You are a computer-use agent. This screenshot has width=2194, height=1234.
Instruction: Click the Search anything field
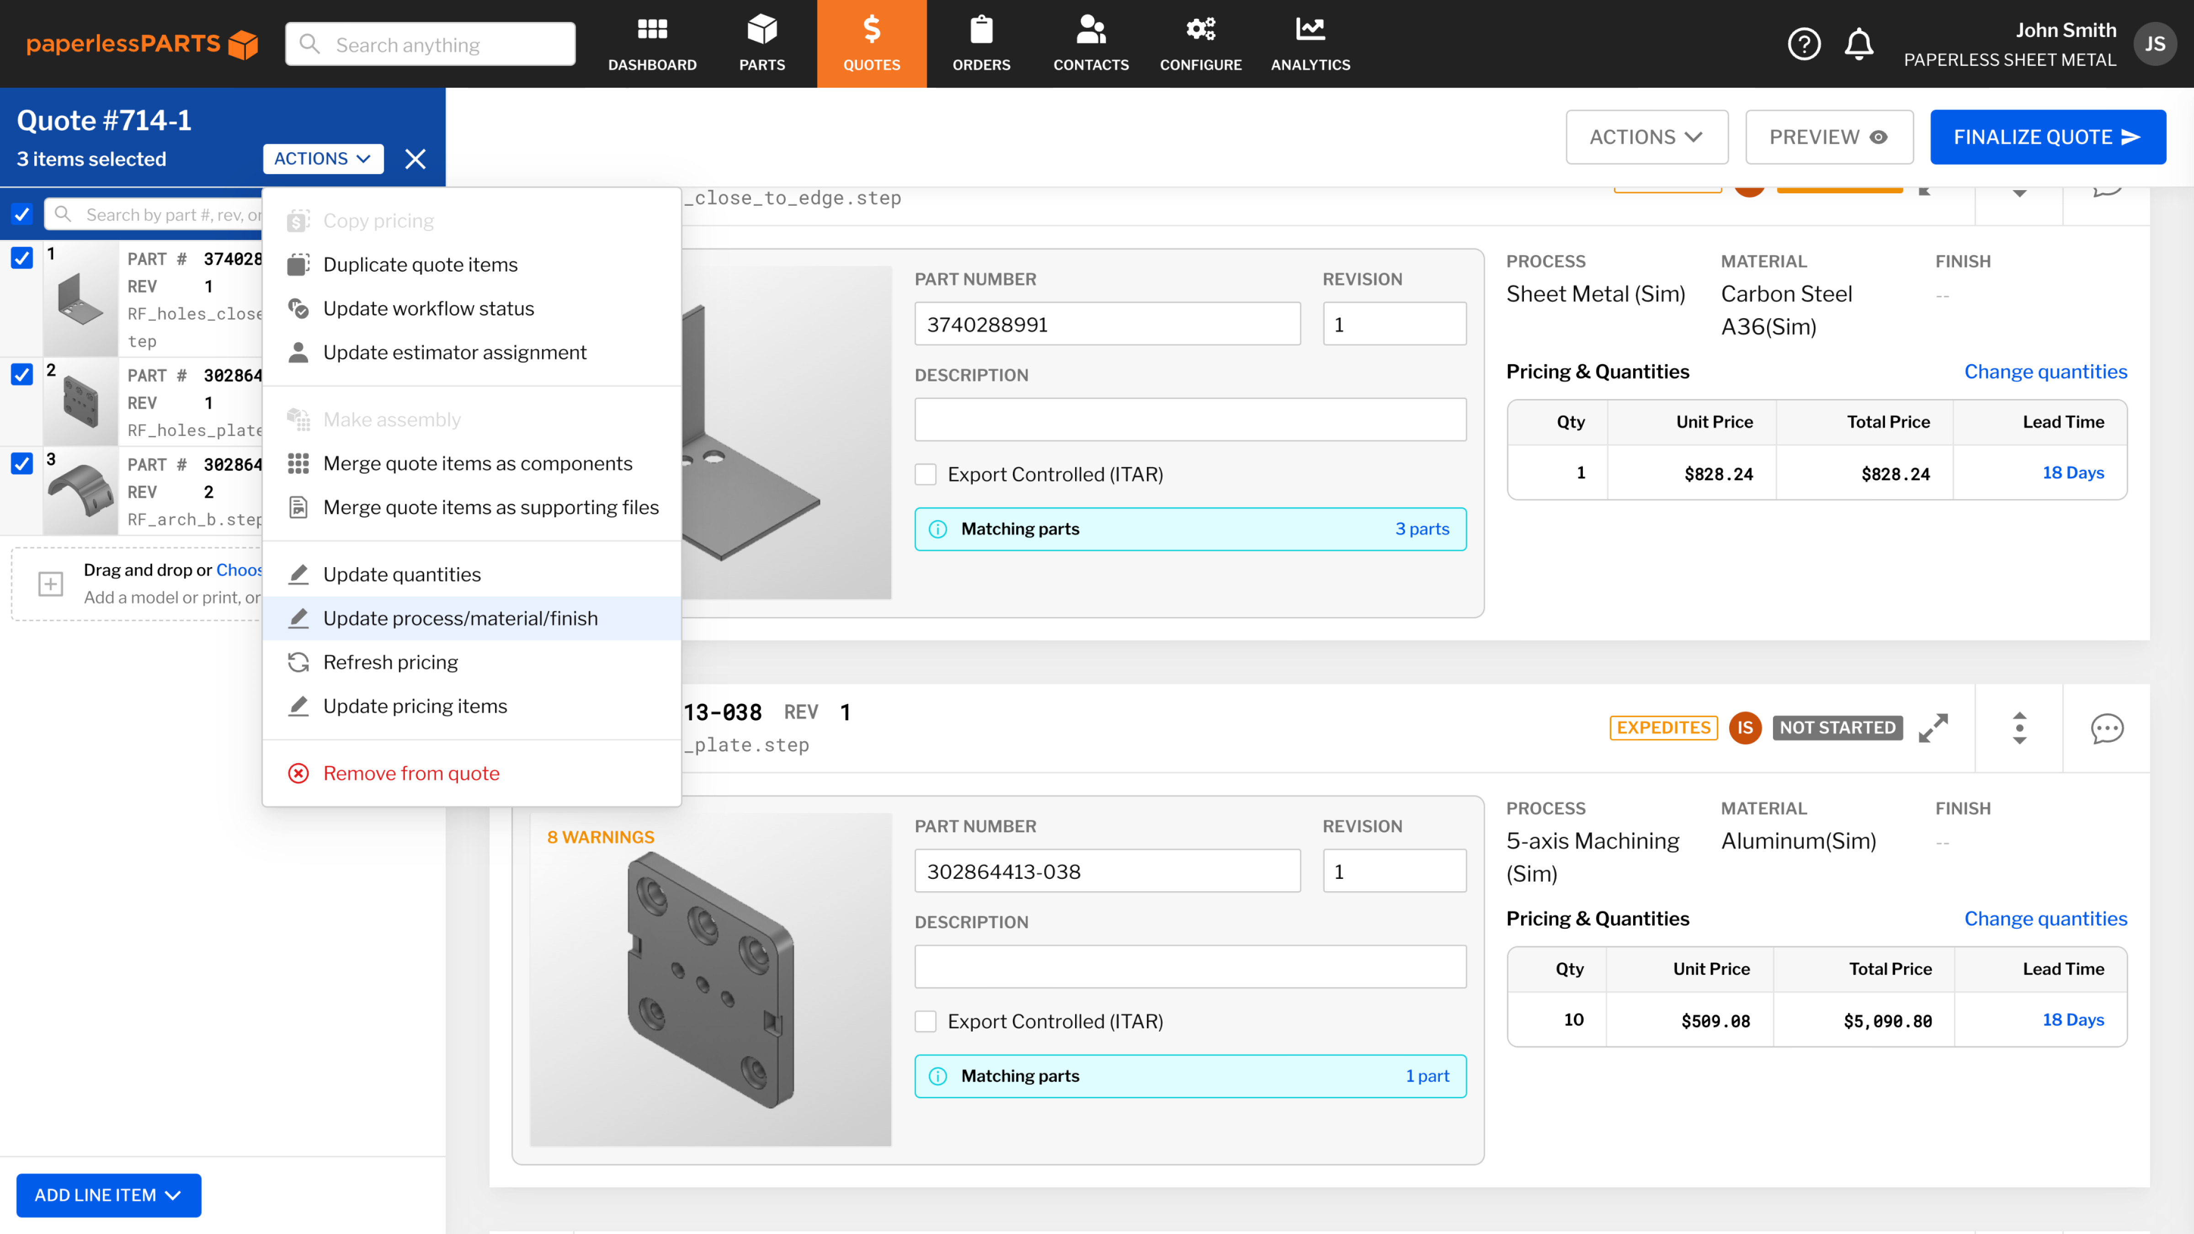(430, 44)
